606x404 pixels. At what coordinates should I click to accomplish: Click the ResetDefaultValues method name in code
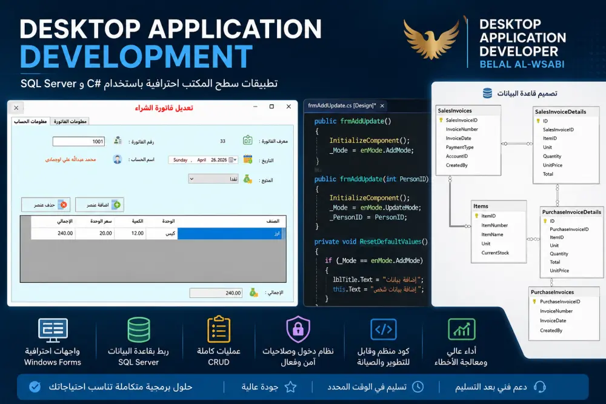(390, 242)
